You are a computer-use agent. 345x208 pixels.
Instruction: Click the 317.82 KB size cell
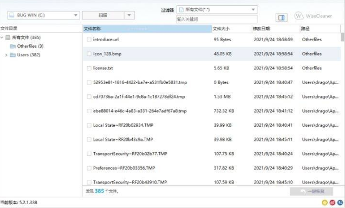point(224,168)
